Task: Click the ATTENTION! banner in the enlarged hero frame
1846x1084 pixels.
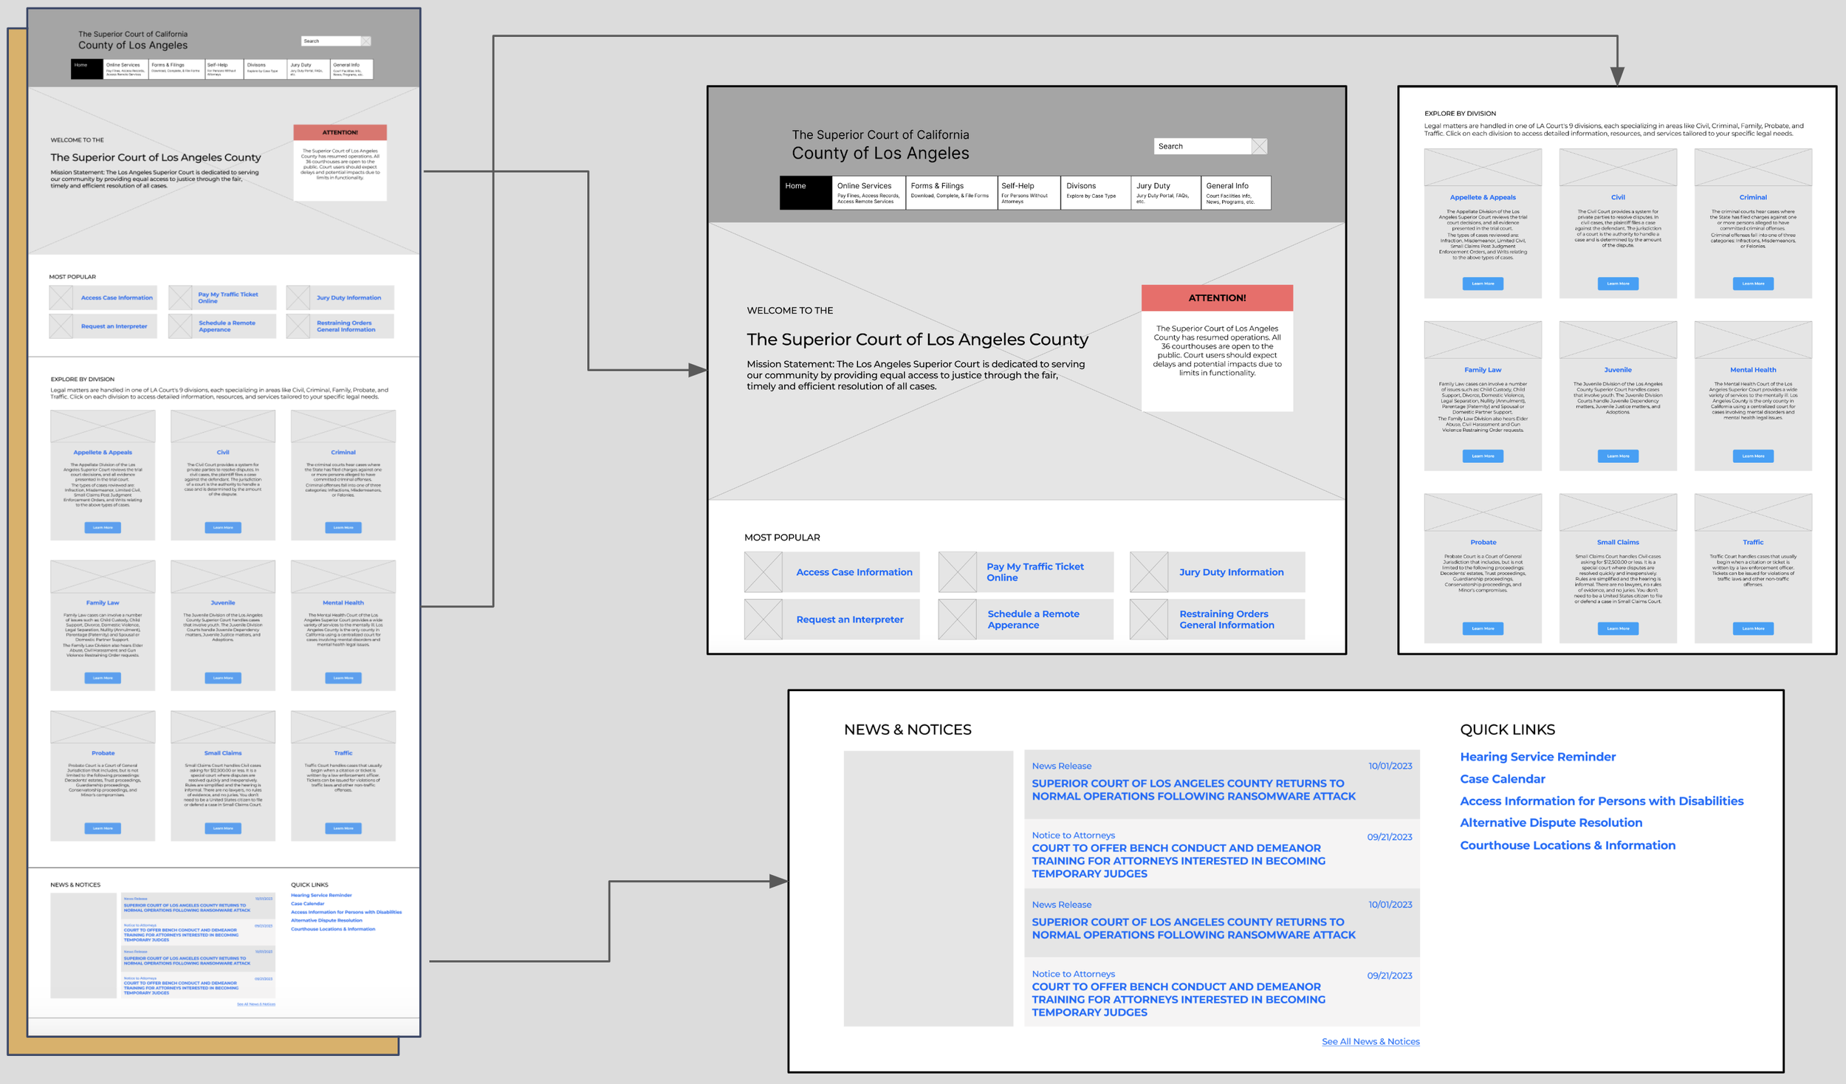Action: pyautogui.click(x=1217, y=298)
